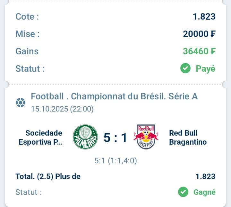Image resolution: width=231 pixels, height=207 pixels.
Task: Select the Red Bull Bragantino team name
Action: [188, 137]
